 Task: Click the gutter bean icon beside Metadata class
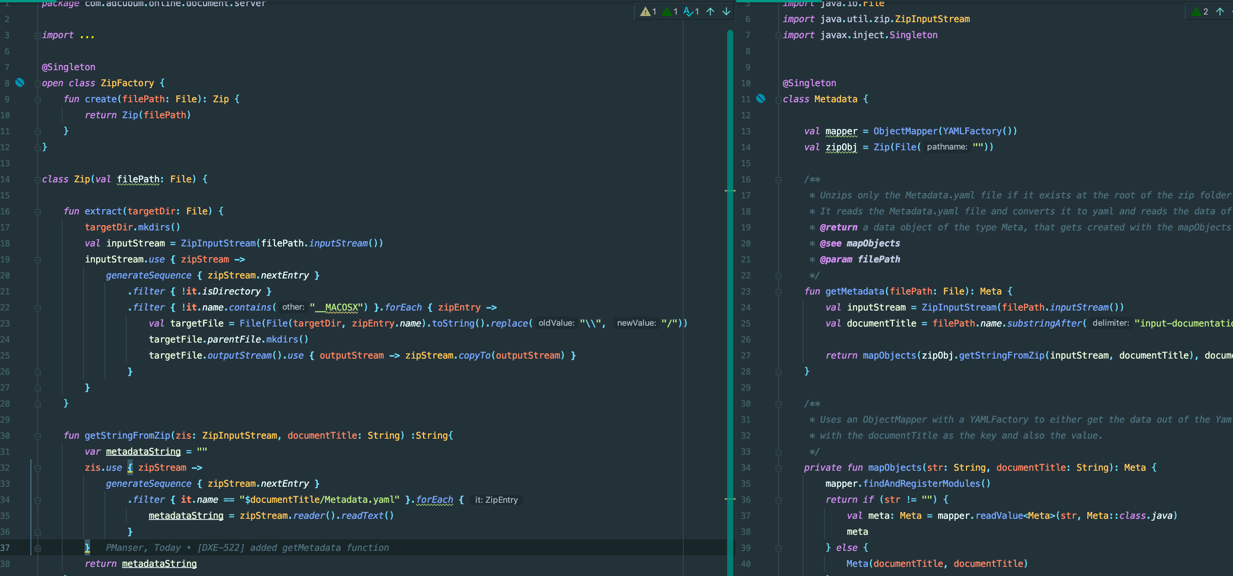761,99
